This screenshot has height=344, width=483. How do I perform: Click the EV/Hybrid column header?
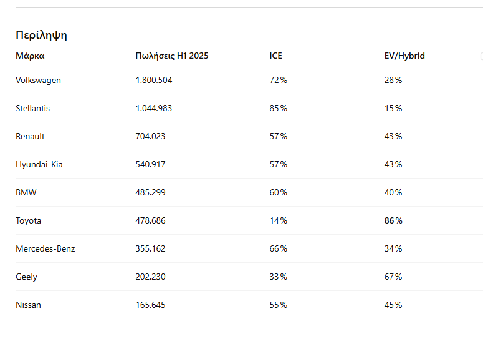point(404,56)
